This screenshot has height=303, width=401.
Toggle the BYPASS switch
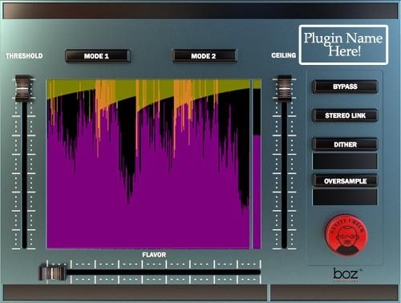[x=345, y=87]
